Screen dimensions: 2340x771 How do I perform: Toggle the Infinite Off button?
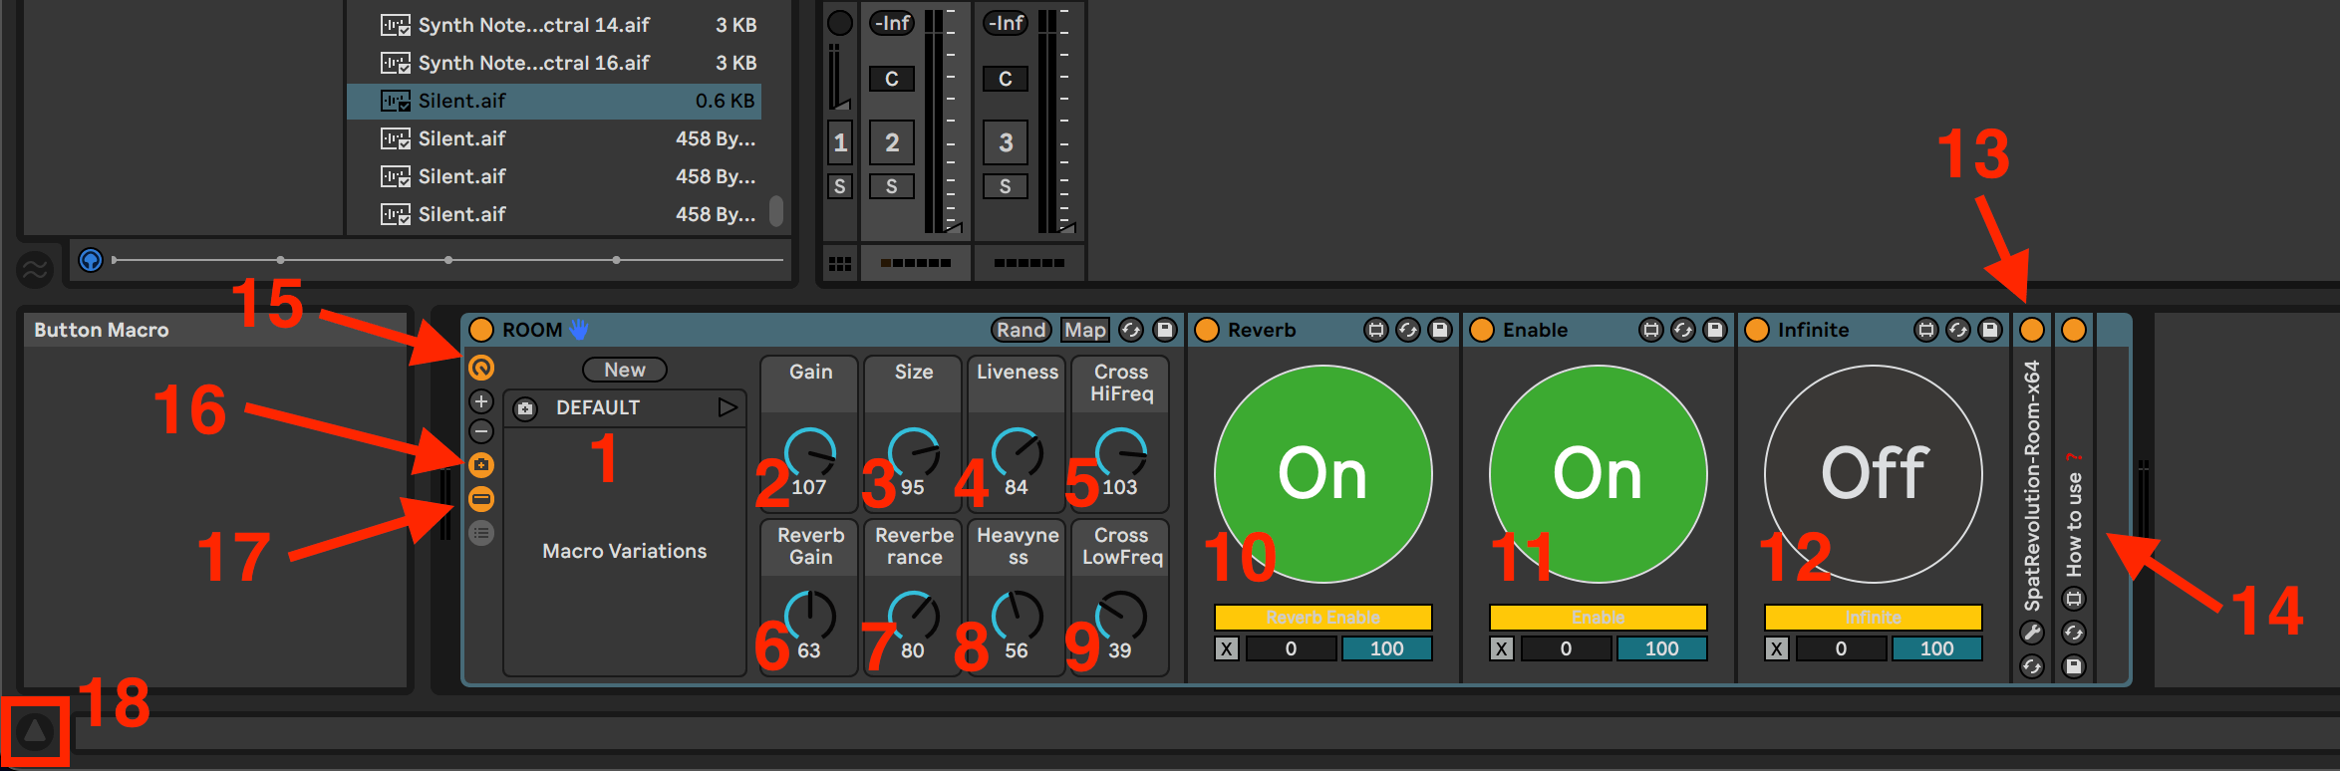click(1873, 473)
